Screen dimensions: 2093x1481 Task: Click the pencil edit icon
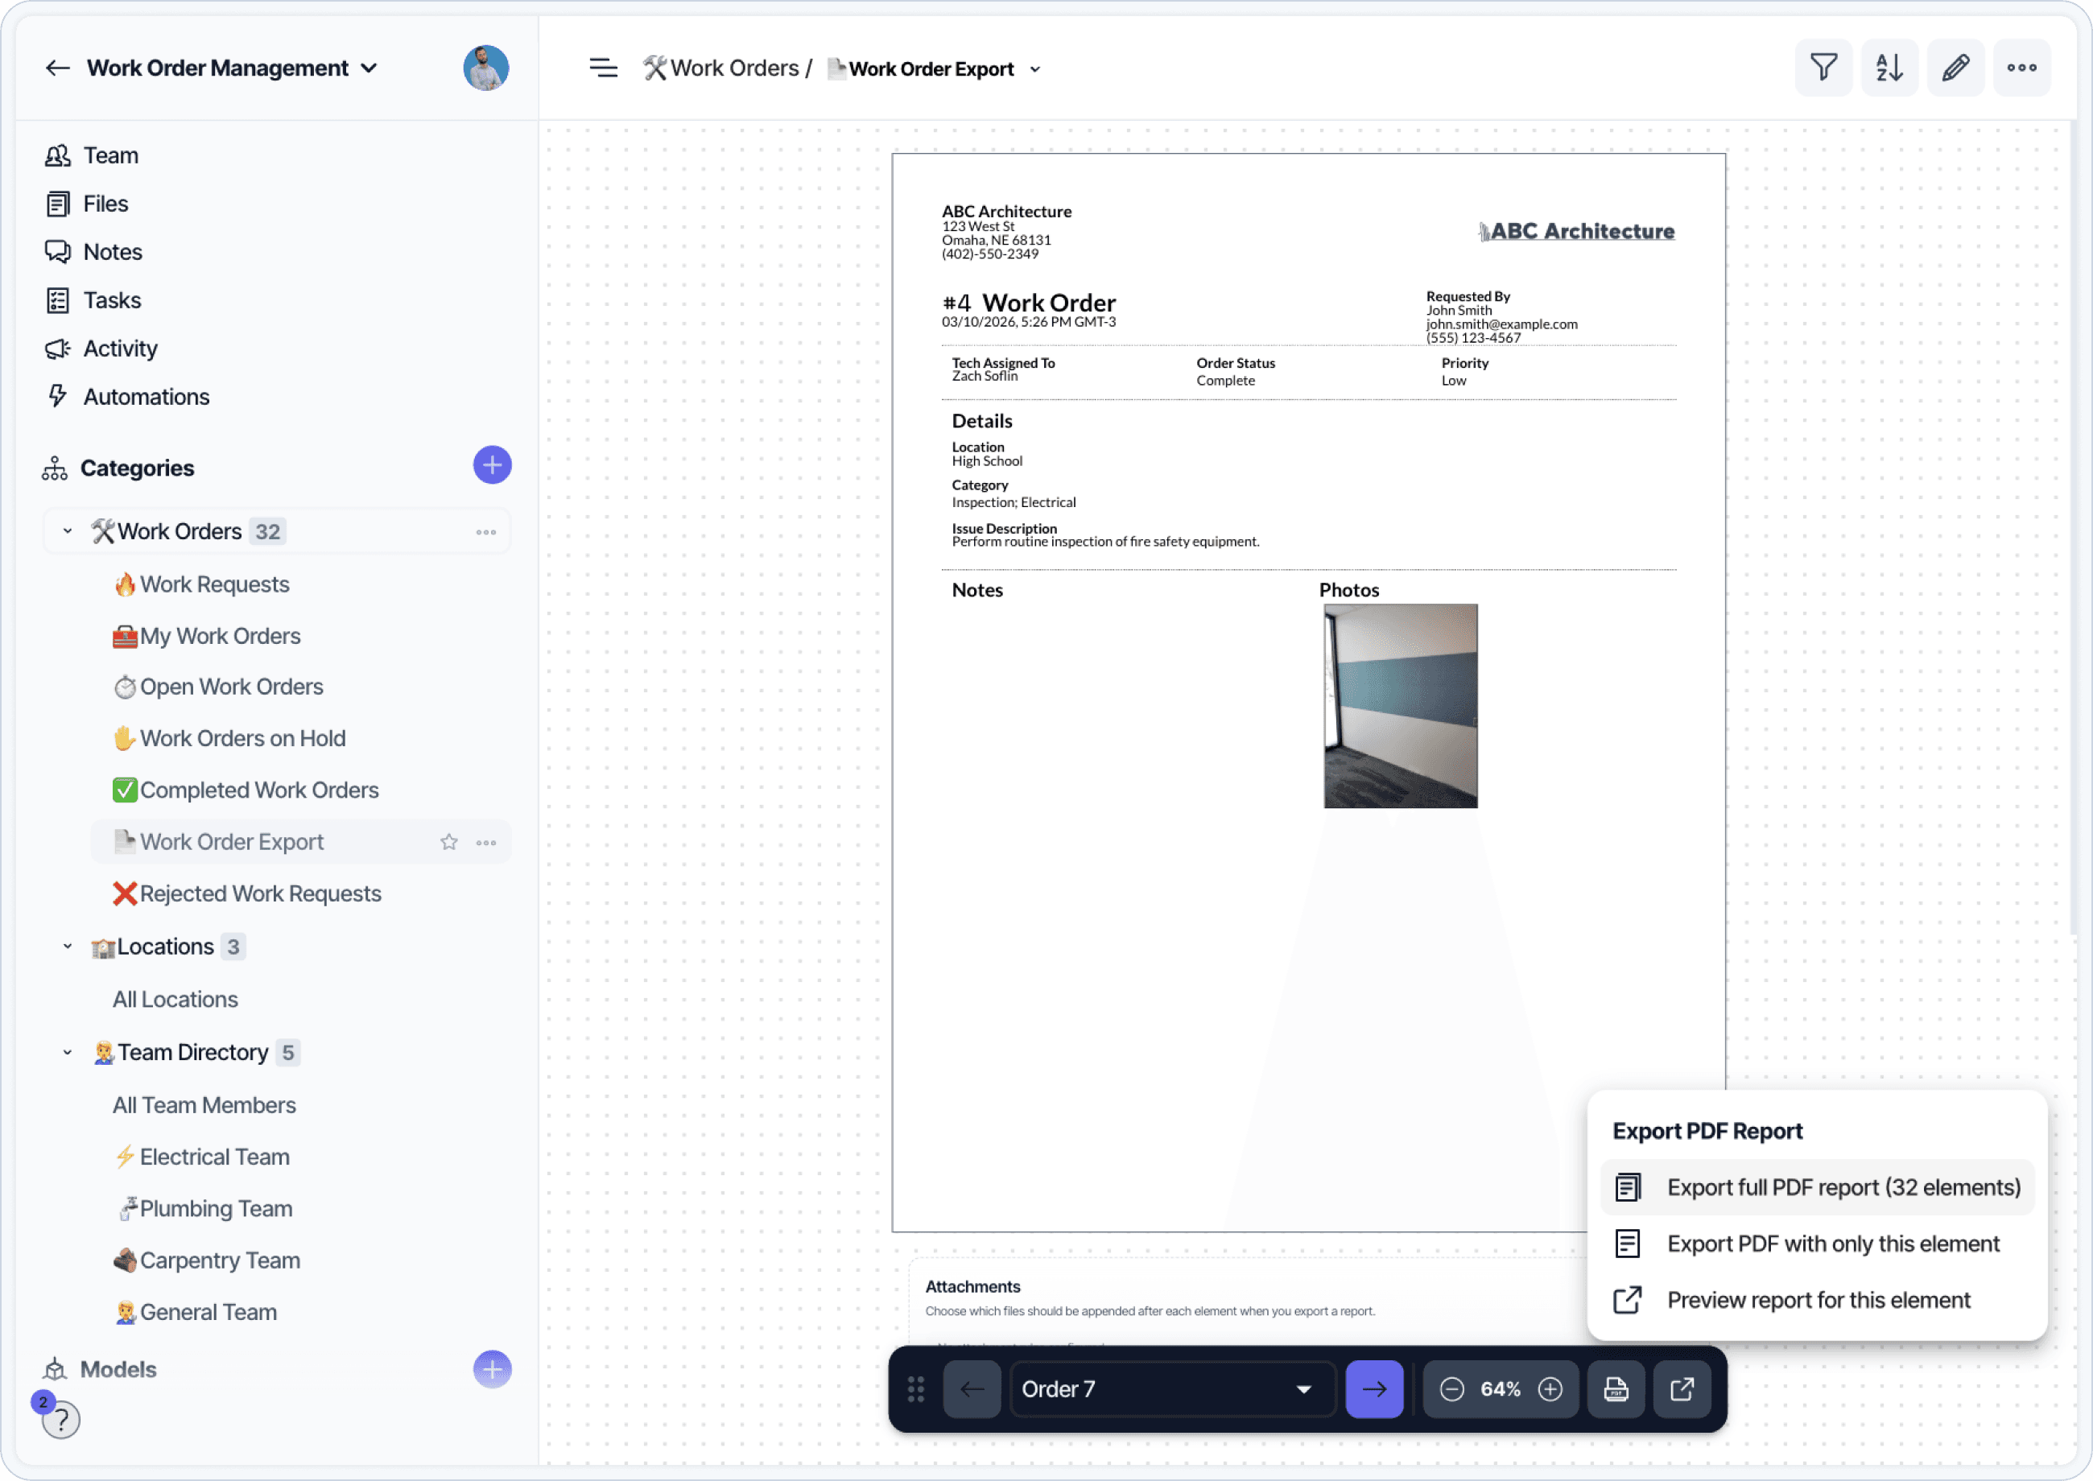click(1955, 68)
